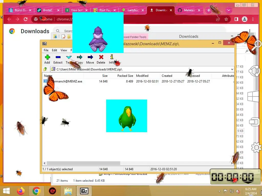Switch to the Post Page browser tab

click(x=104, y=10)
